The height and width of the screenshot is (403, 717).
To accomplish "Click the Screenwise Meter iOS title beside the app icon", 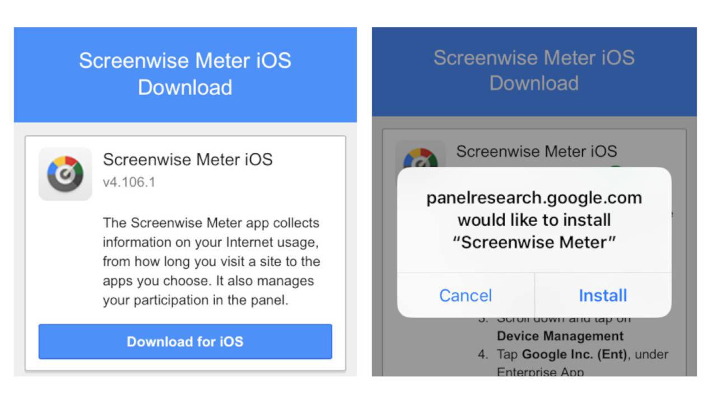I will [x=188, y=159].
